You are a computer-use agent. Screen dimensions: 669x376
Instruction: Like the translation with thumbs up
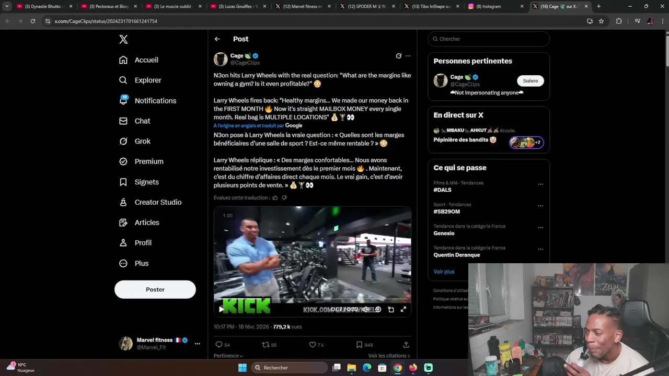click(275, 198)
